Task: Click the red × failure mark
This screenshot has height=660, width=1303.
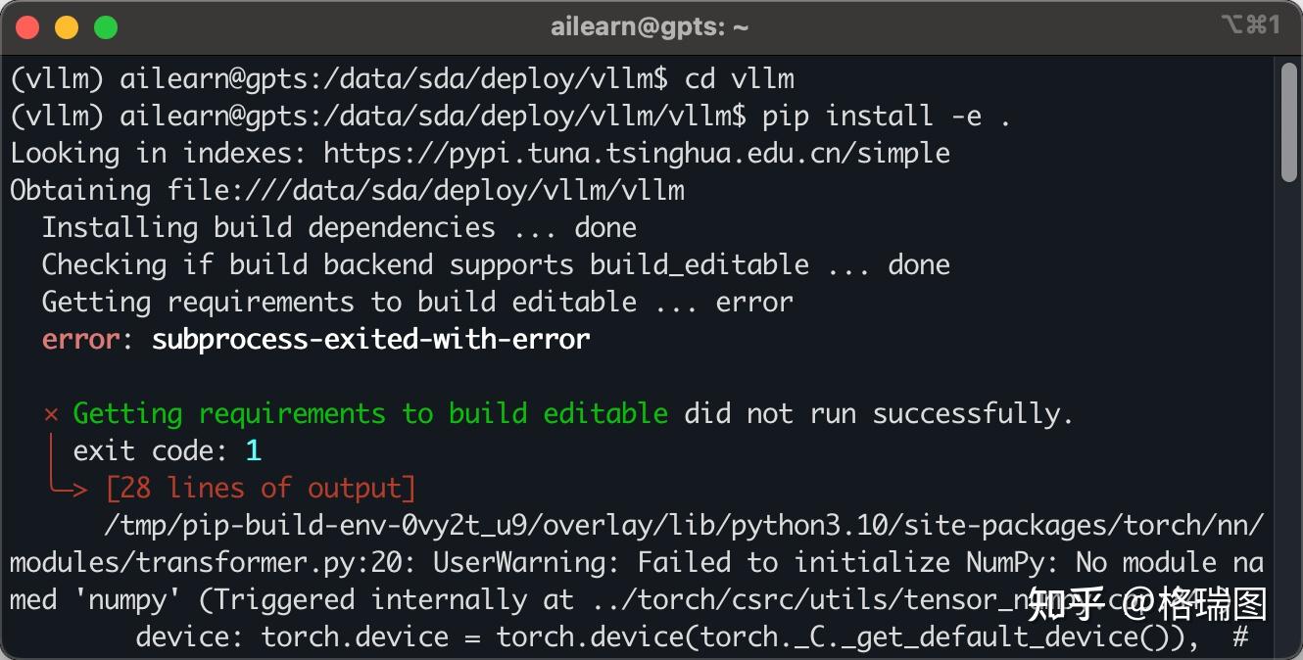Action: point(51,414)
